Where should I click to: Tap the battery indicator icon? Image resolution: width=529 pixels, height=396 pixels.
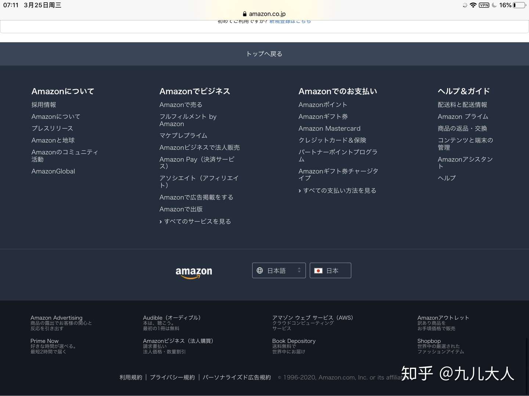[519, 5]
